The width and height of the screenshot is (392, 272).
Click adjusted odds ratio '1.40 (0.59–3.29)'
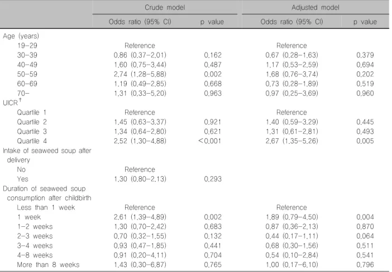tap(291, 122)
